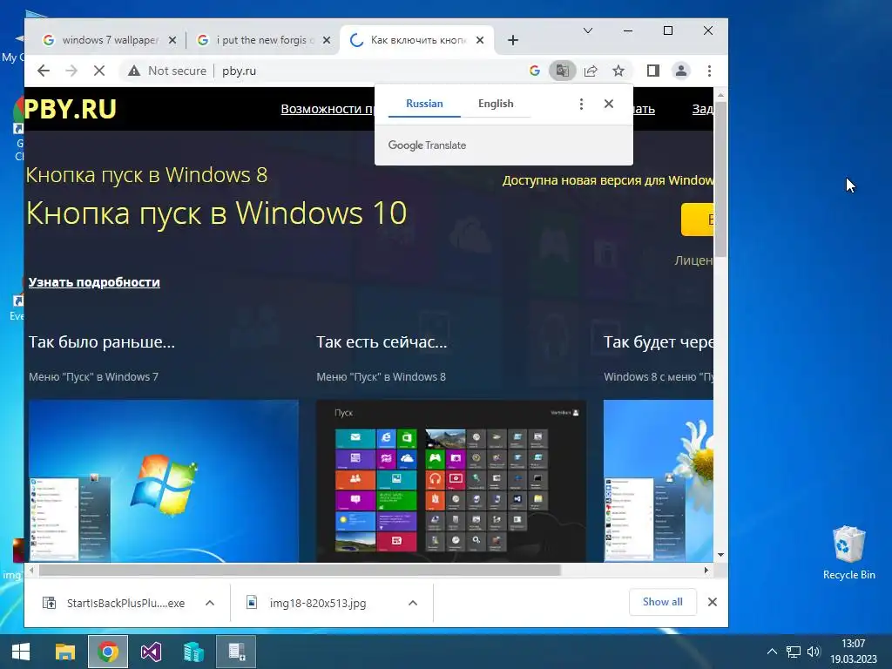Share this page via the share icon
Image resolution: width=892 pixels, height=669 pixels.
pos(591,71)
